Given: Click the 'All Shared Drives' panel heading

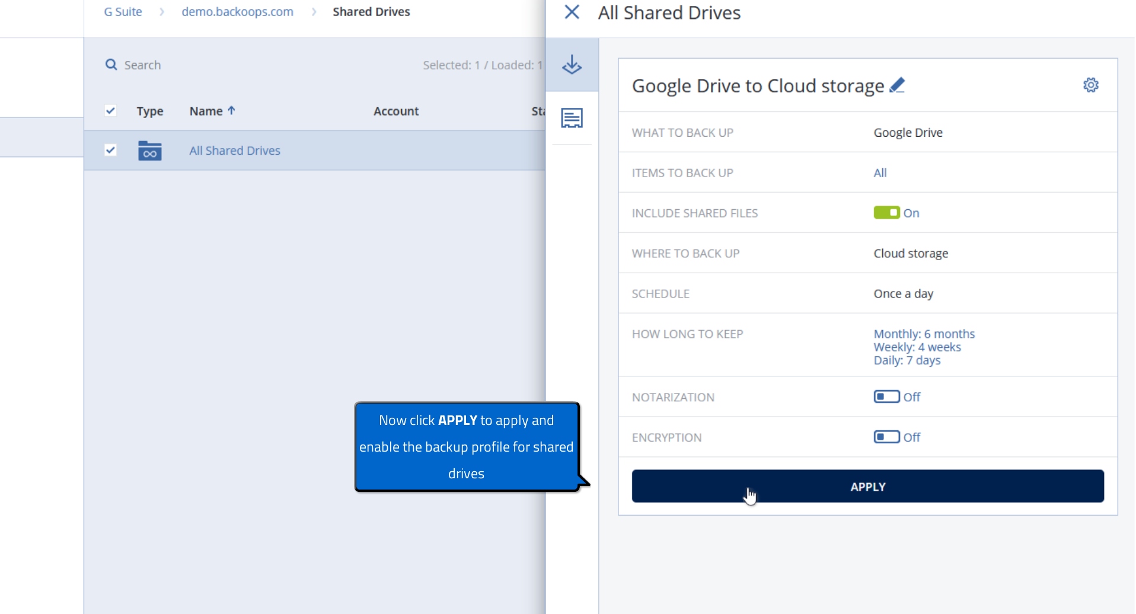Looking at the screenshot, I should pyautogui.click(x=669, y=12).
